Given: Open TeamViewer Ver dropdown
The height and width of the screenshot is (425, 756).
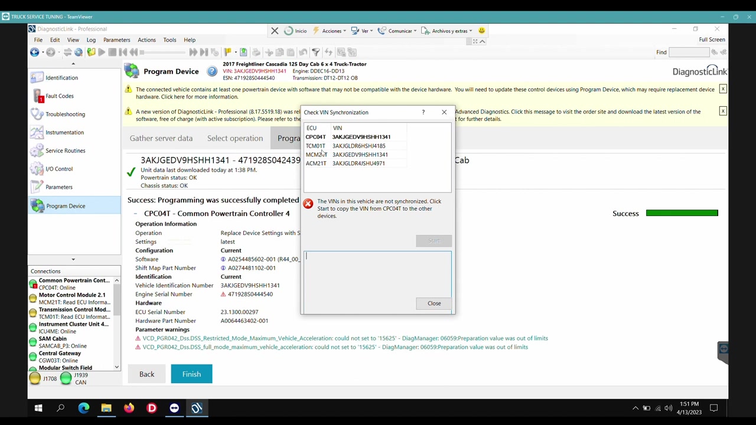Looking at the screenshot, I should (362, 31).
